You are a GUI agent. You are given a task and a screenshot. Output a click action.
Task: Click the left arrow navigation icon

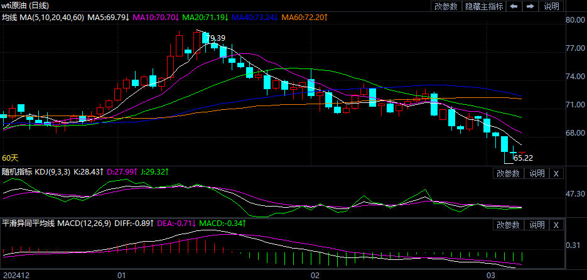tap(514, 6)
